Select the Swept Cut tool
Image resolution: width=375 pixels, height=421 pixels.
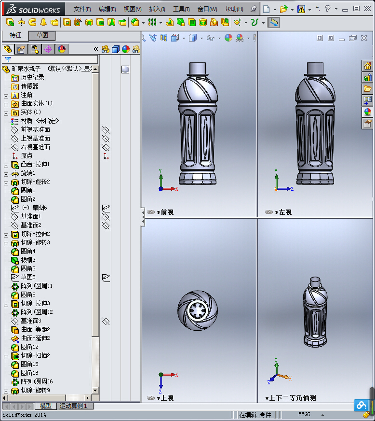[x=100, y=23]
